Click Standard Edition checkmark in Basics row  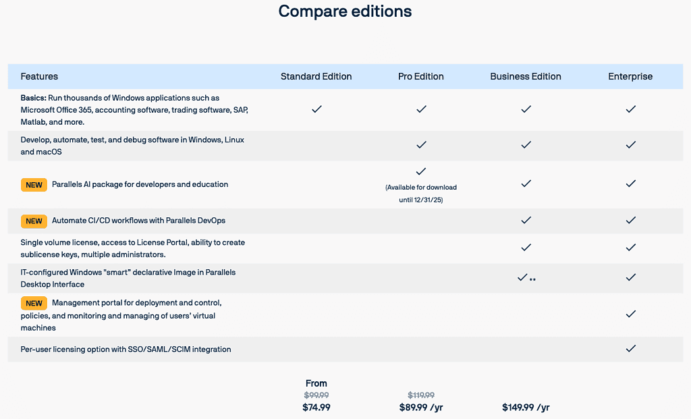click(x=316, y=109)
